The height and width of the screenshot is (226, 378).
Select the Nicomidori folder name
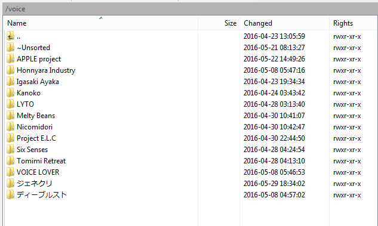click(x=35, y=127)
